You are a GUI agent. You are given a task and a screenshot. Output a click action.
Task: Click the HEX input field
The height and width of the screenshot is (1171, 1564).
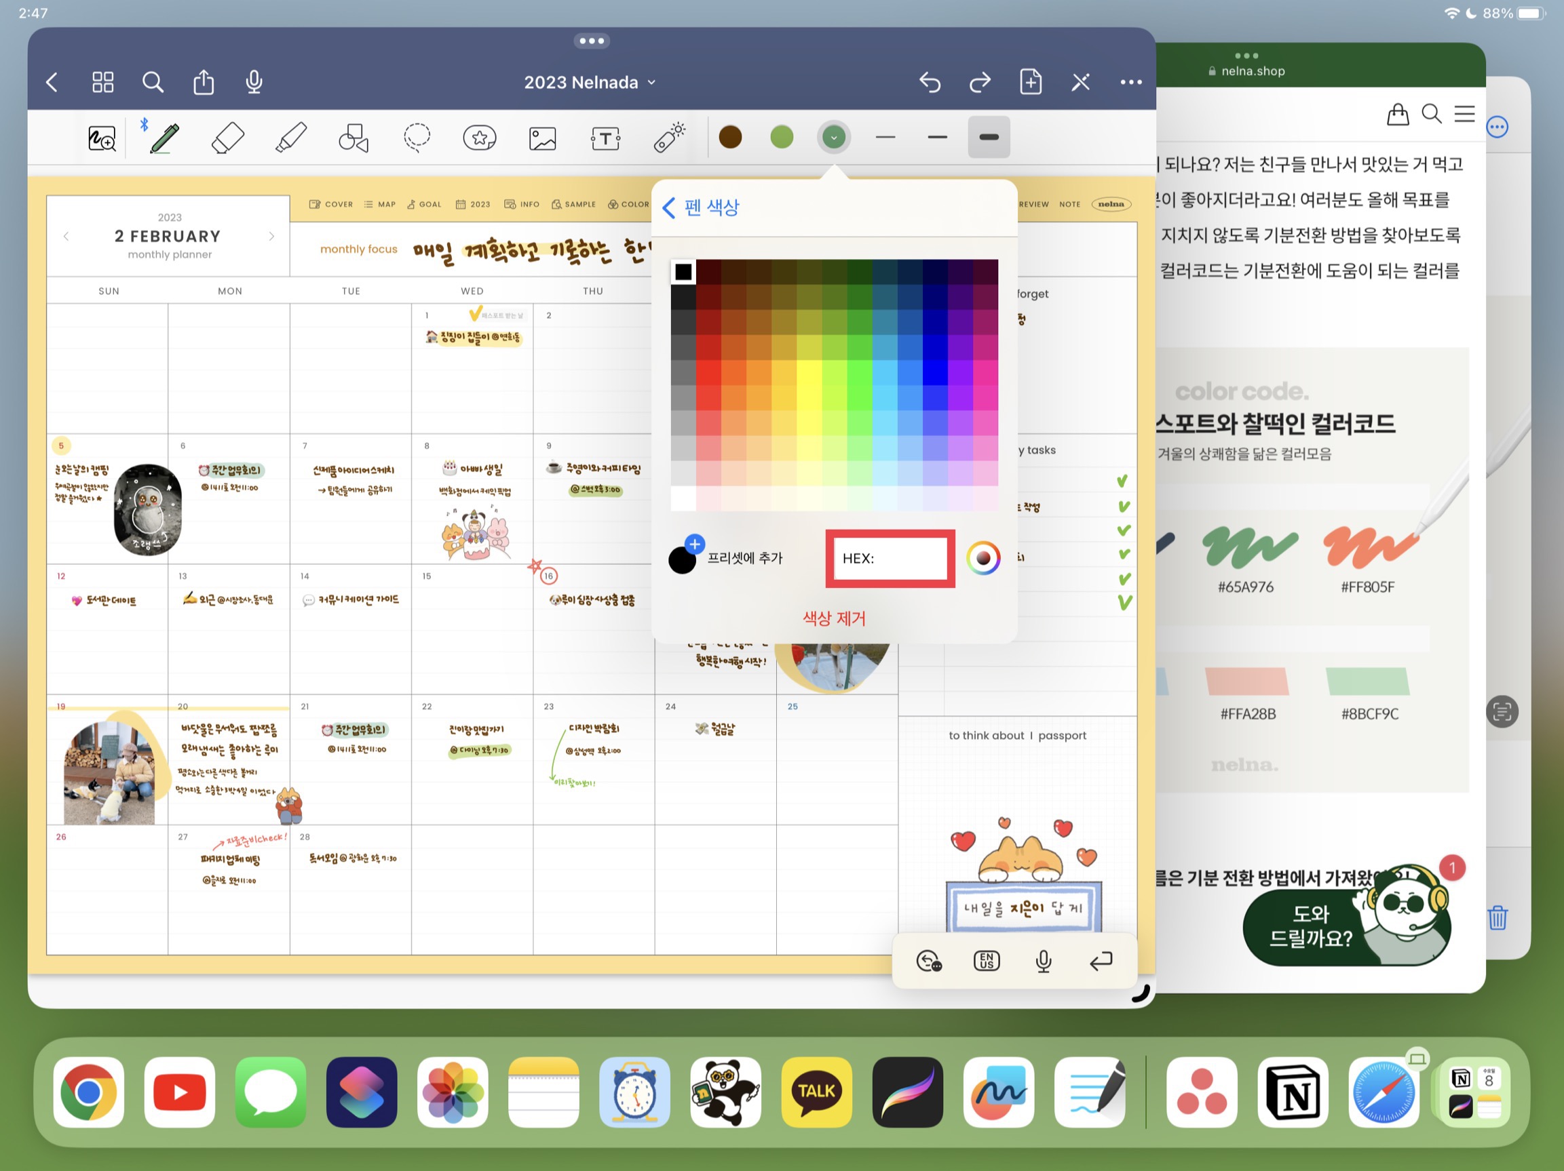coord(890,558)
